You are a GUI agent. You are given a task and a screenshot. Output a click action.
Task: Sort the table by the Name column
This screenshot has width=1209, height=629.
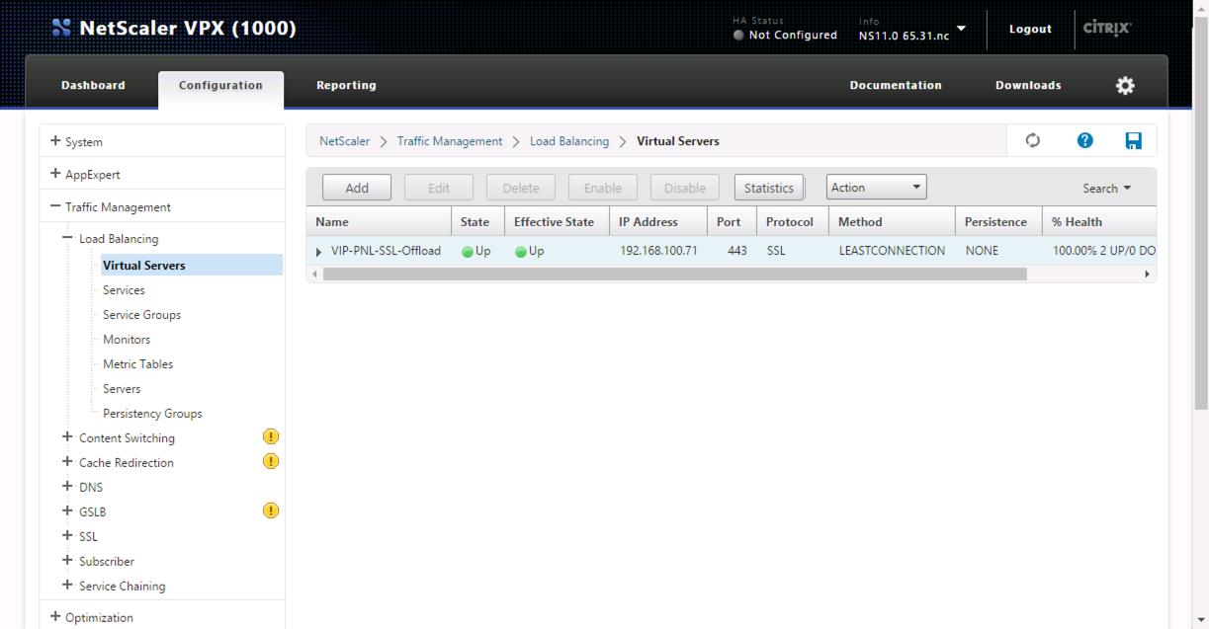(x=379, y=222)
